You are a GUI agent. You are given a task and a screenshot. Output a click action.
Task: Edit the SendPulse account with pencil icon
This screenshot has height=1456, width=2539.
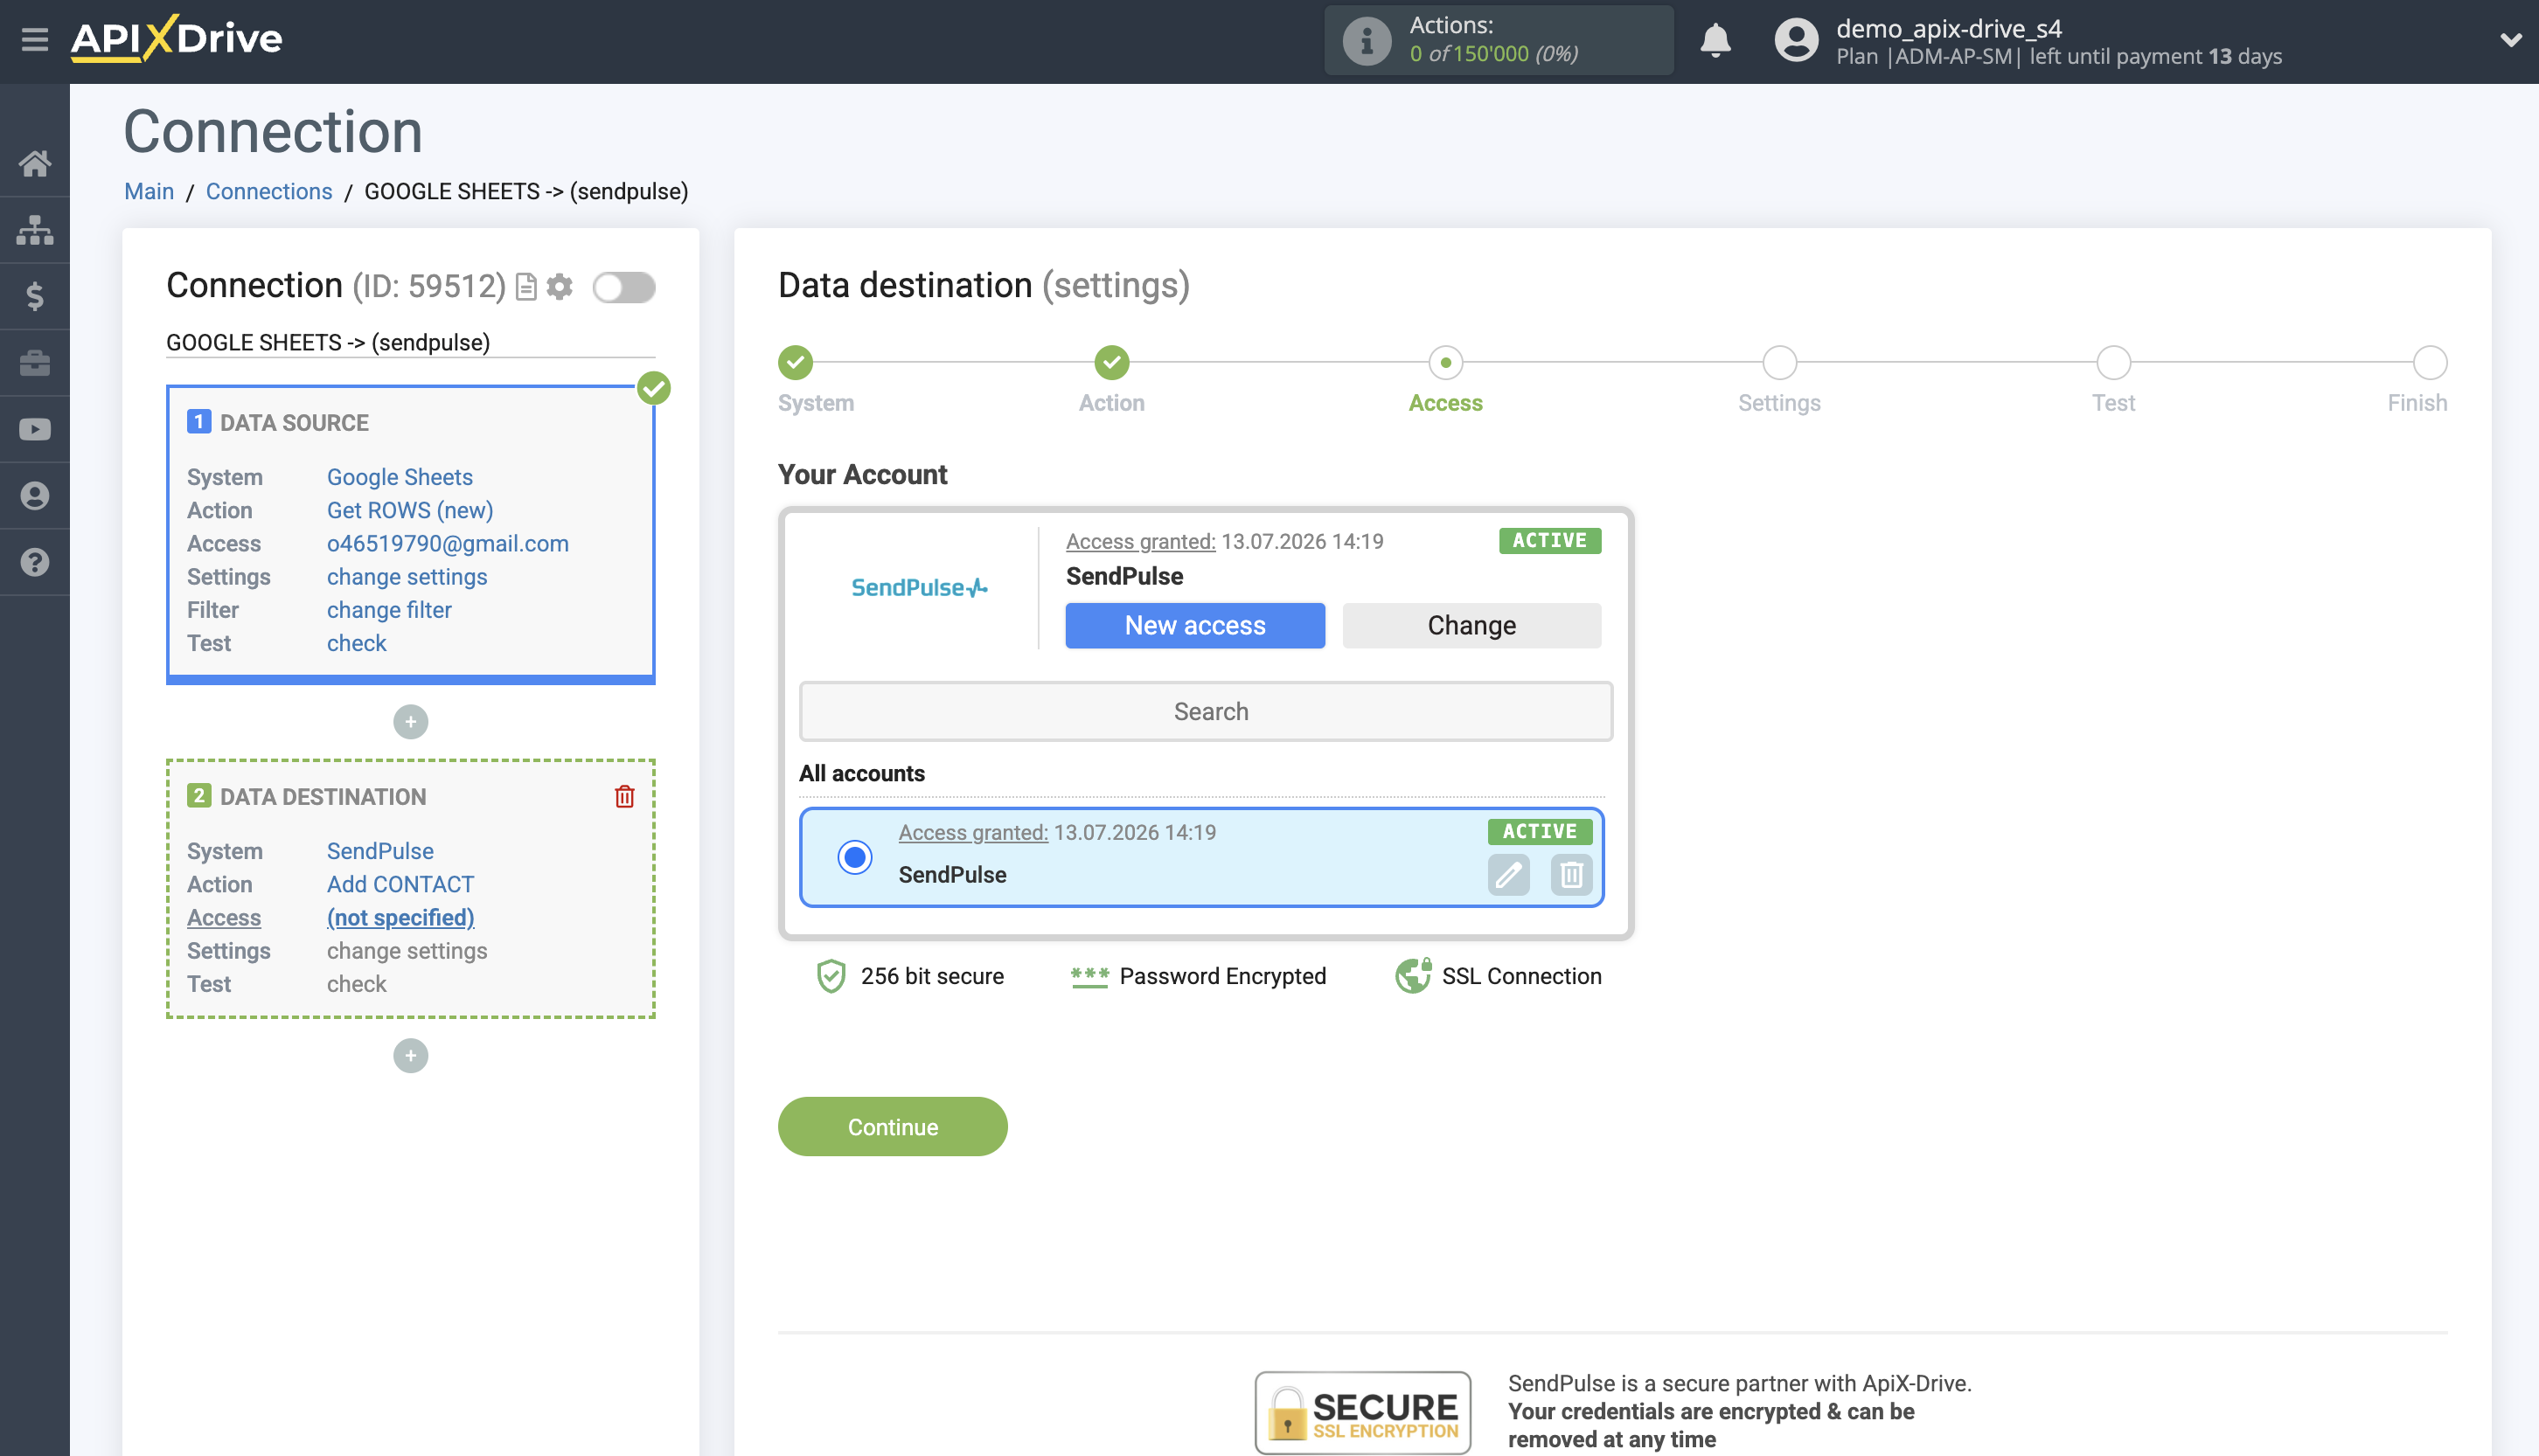[1507, 875]
